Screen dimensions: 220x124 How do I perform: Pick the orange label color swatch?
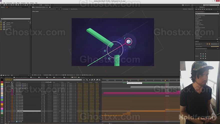pyautogui.click(x=2, y=104)
